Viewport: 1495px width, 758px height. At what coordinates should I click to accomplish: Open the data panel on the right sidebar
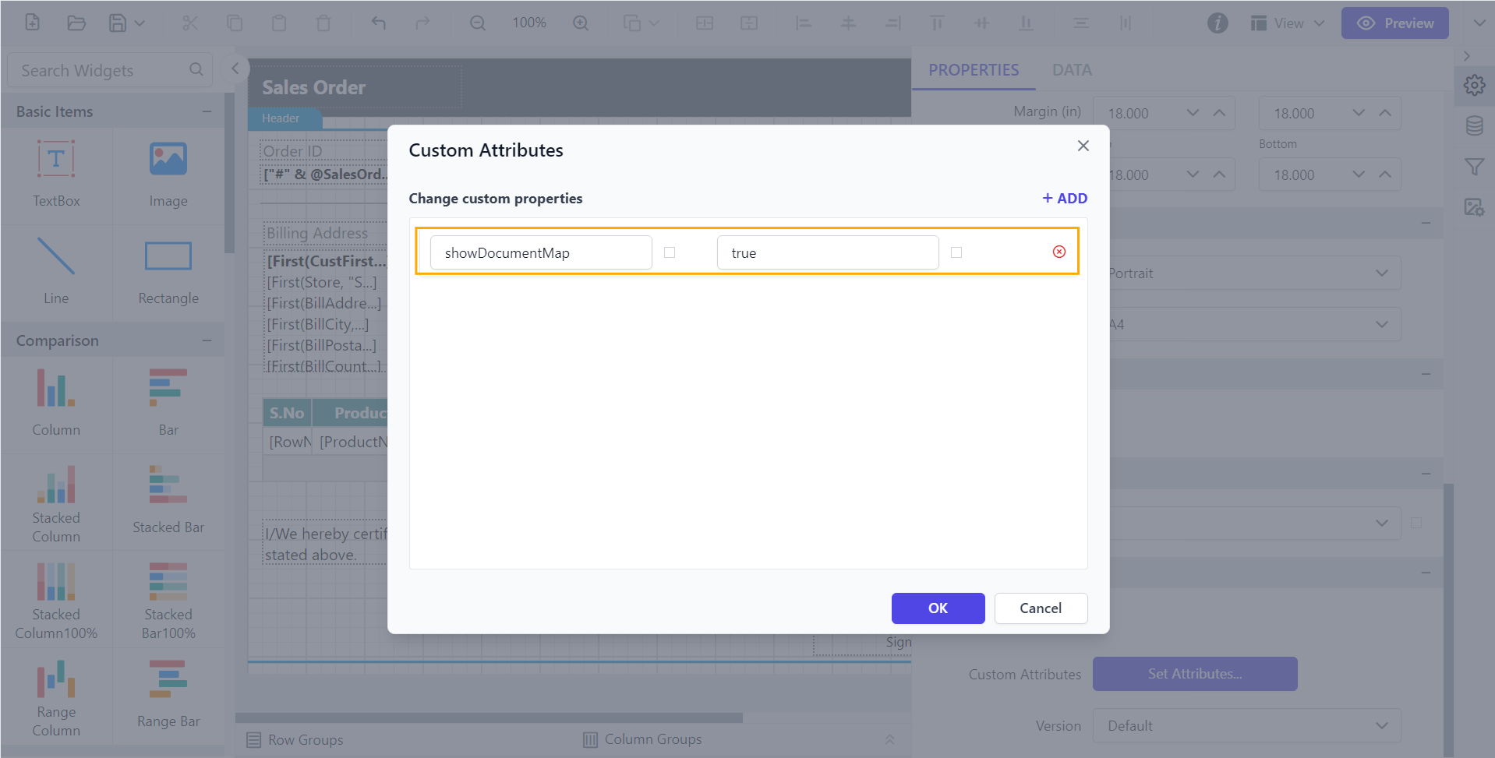pyautogui.click(x=1474, y=125)
